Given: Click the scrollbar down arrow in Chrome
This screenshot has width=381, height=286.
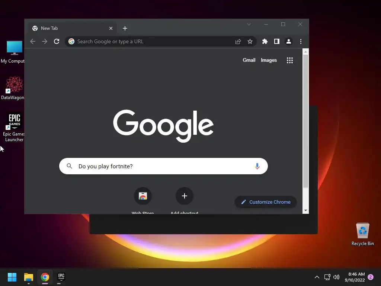Looking at the screenshot, I should click(306, 211).
